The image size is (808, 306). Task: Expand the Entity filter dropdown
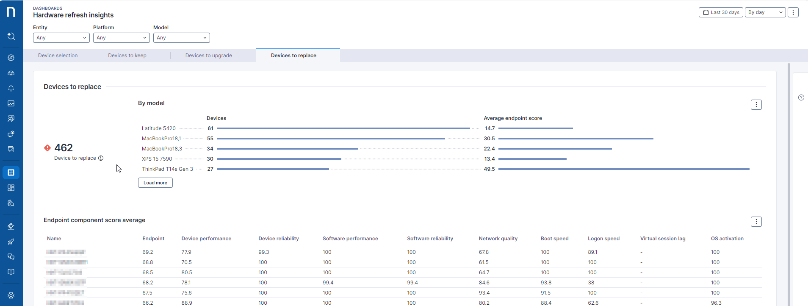61,38
